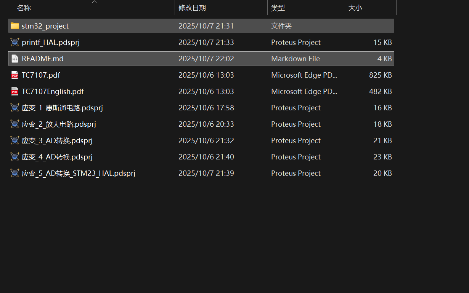Click the date 2025/10/6 21:32

tap(206, 140)
